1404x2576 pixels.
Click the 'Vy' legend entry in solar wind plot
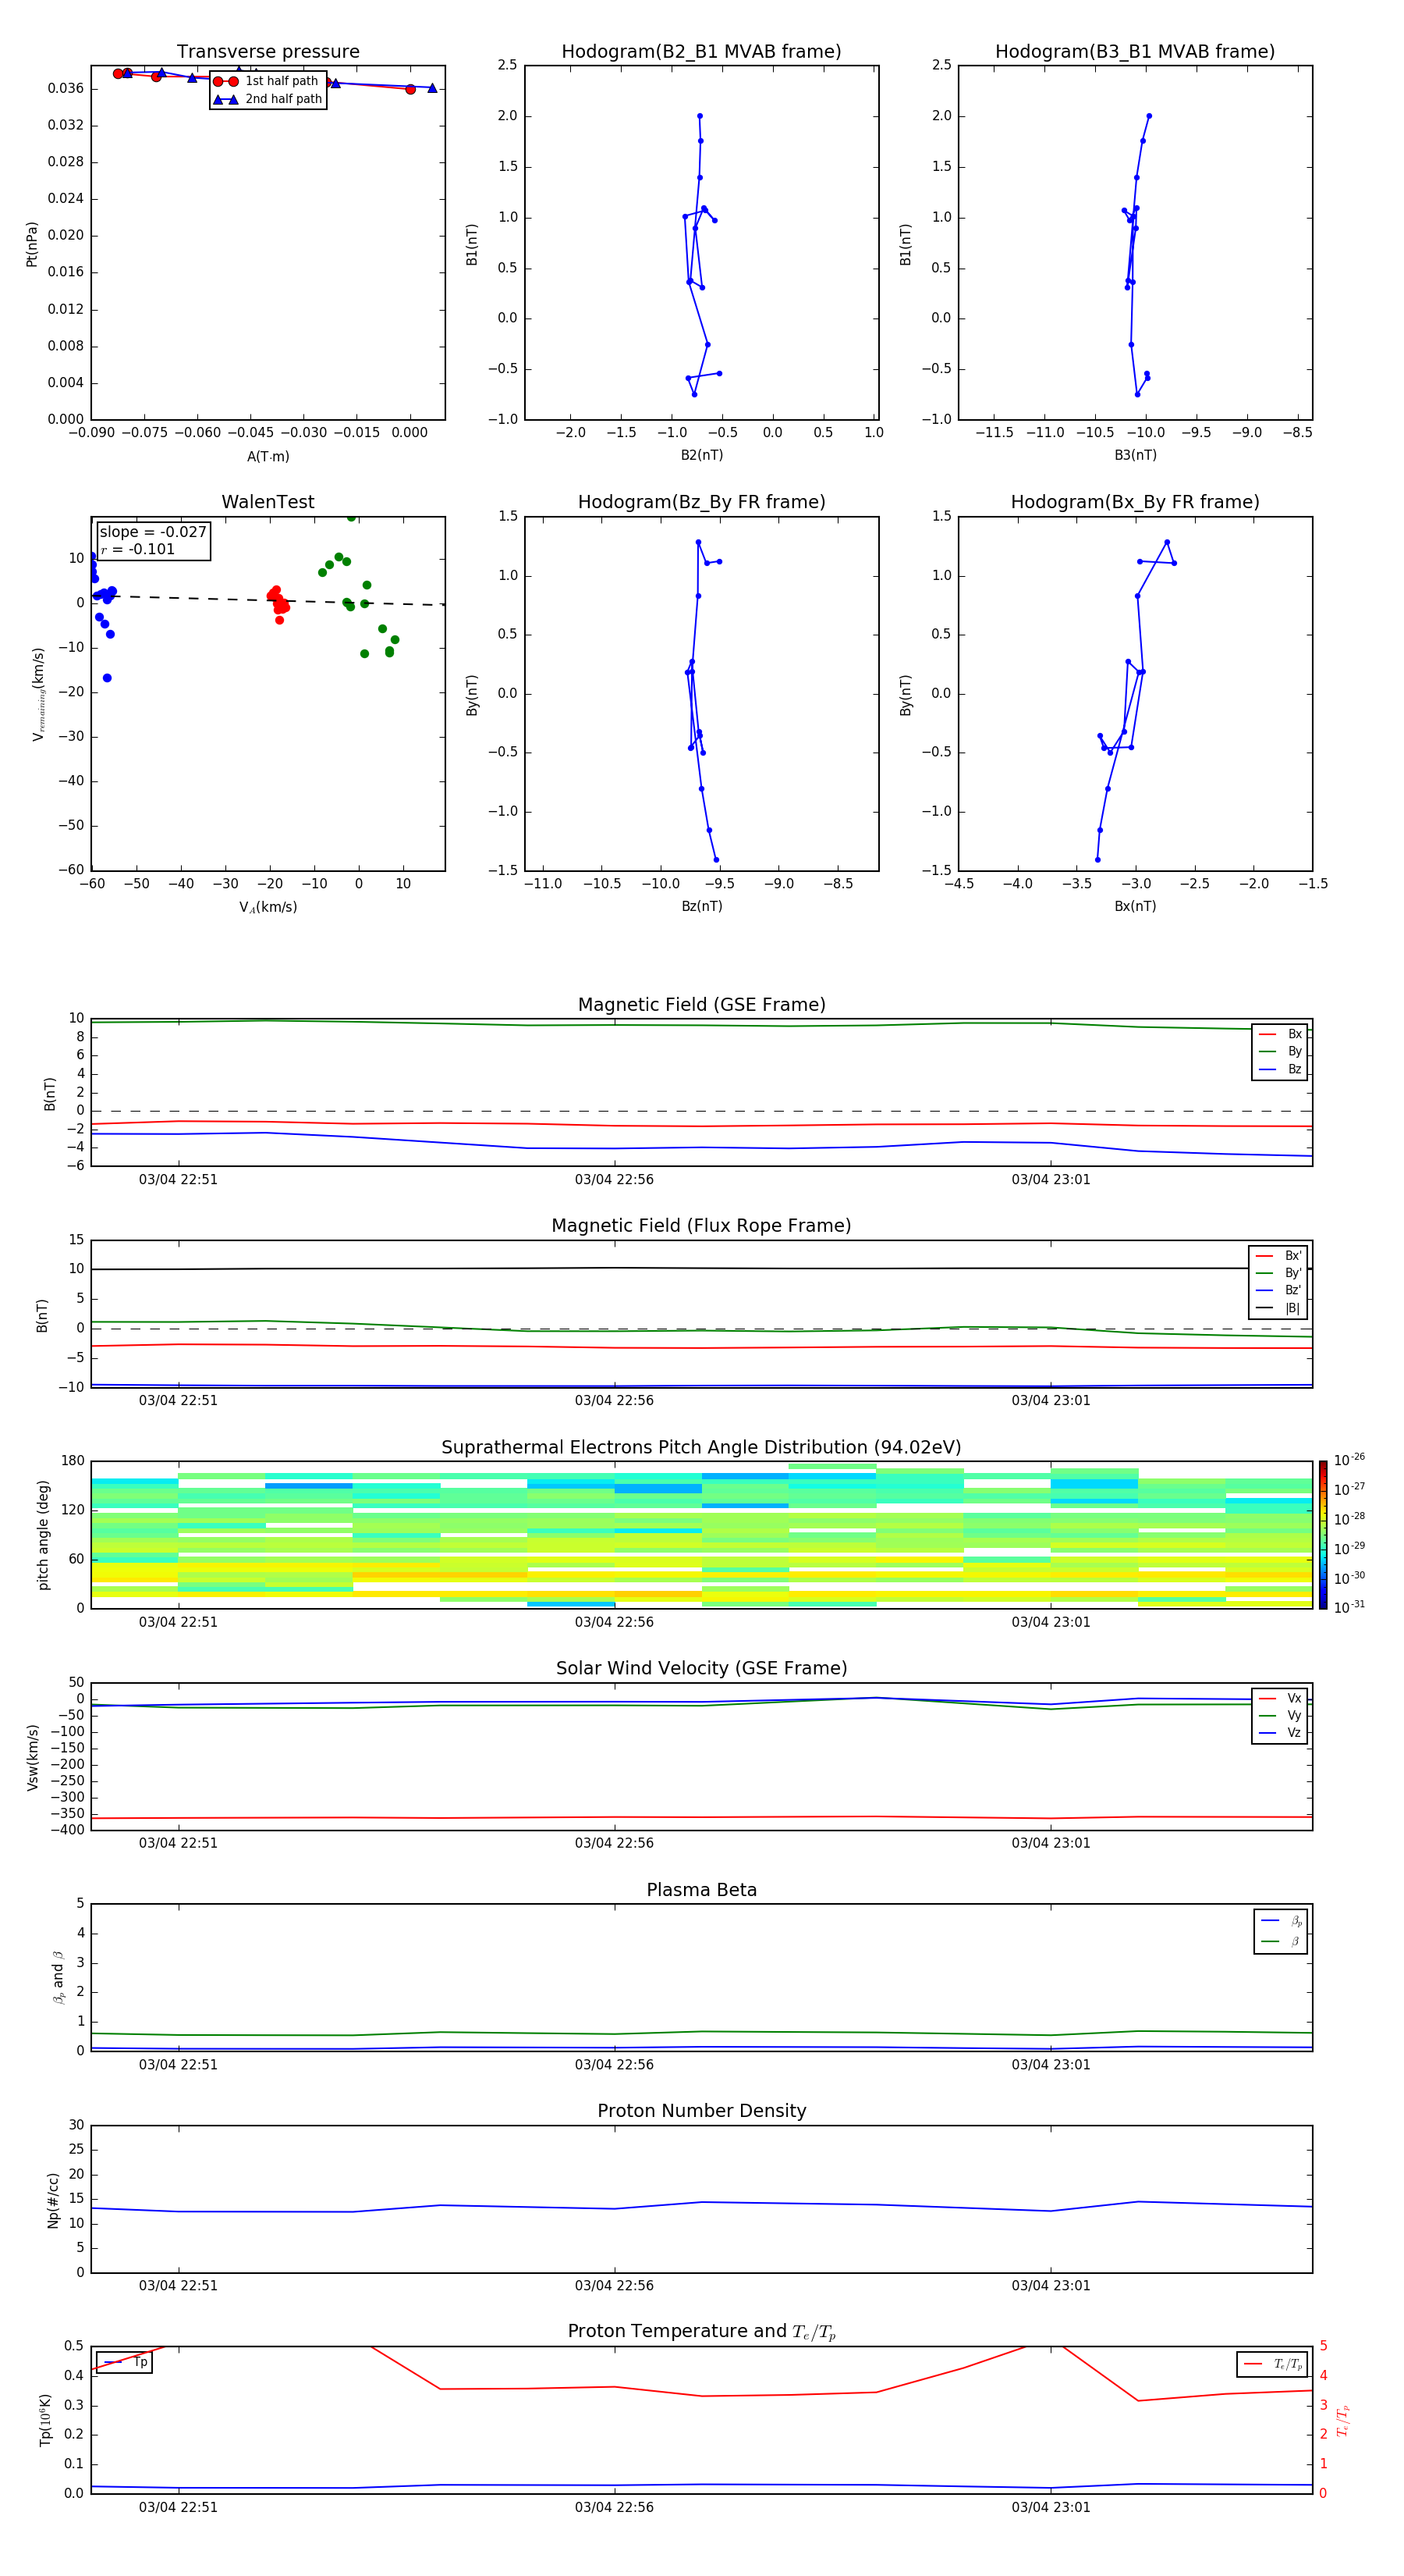click(1280, 1715)
